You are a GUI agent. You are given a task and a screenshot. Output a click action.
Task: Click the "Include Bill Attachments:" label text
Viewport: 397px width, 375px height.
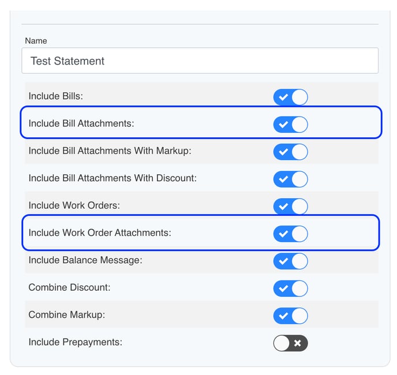coord(81,123)
